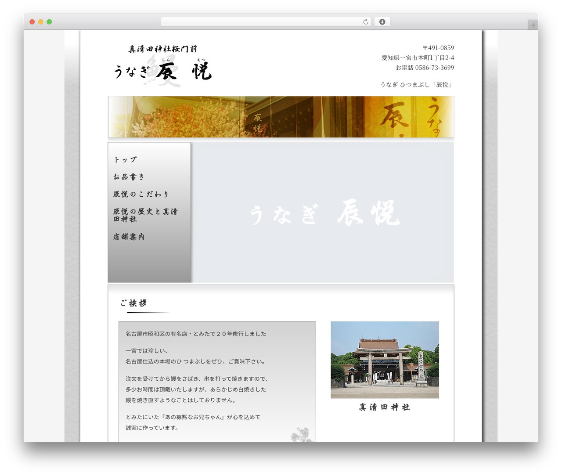The height and width of the screenshot is (476, 562).
Task: Click line 名古屋市昭和区の有名店 in greeting
Action: click(x=196, y=334)
